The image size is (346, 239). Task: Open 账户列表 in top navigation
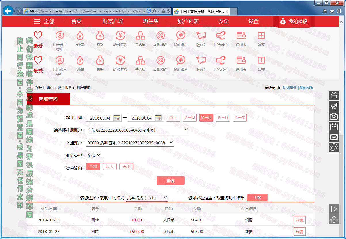pos(188,21)
